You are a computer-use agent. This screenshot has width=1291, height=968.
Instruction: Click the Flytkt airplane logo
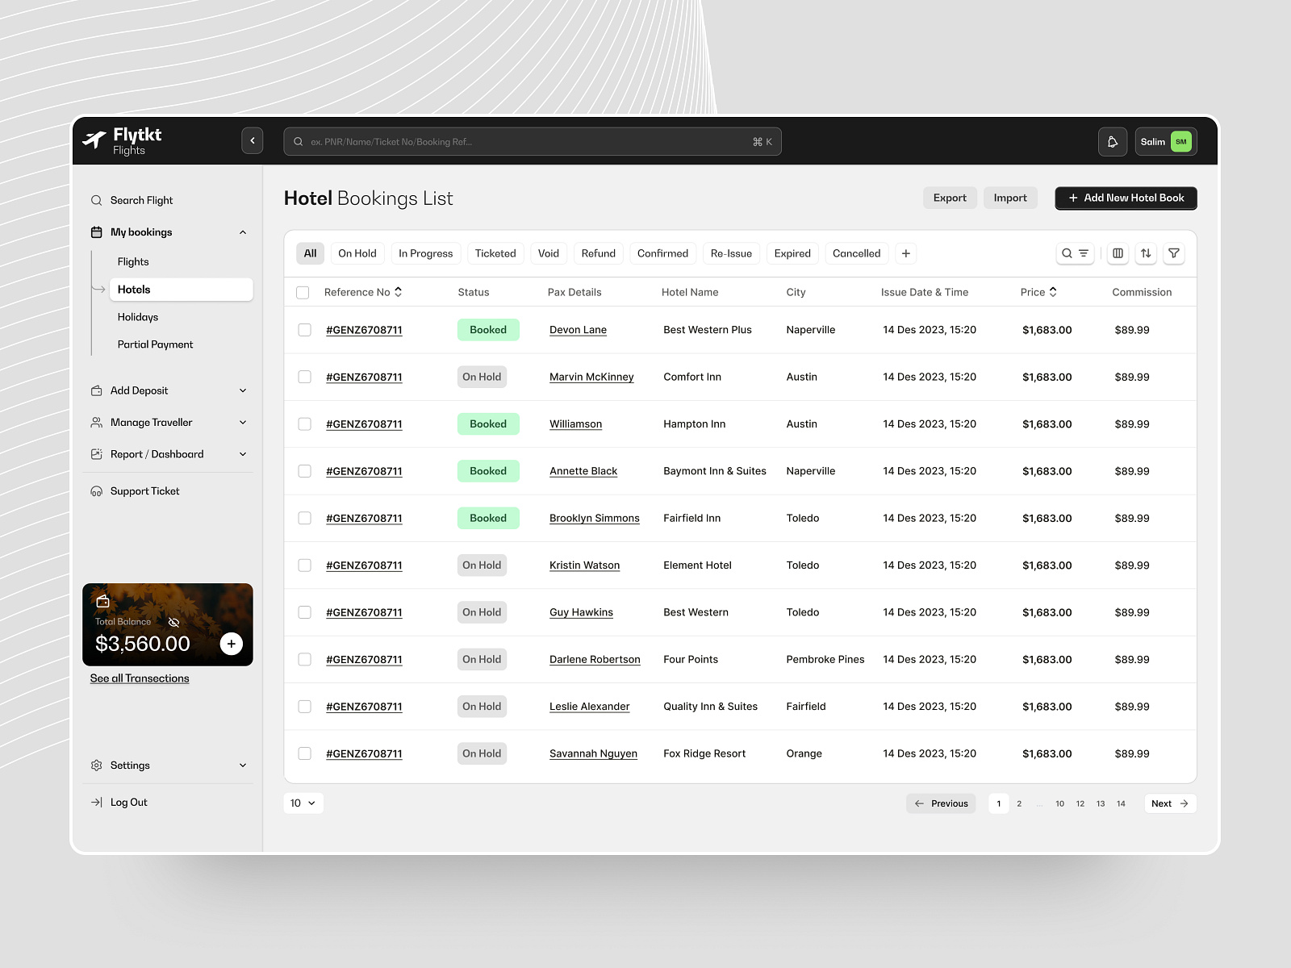[95, 137]
